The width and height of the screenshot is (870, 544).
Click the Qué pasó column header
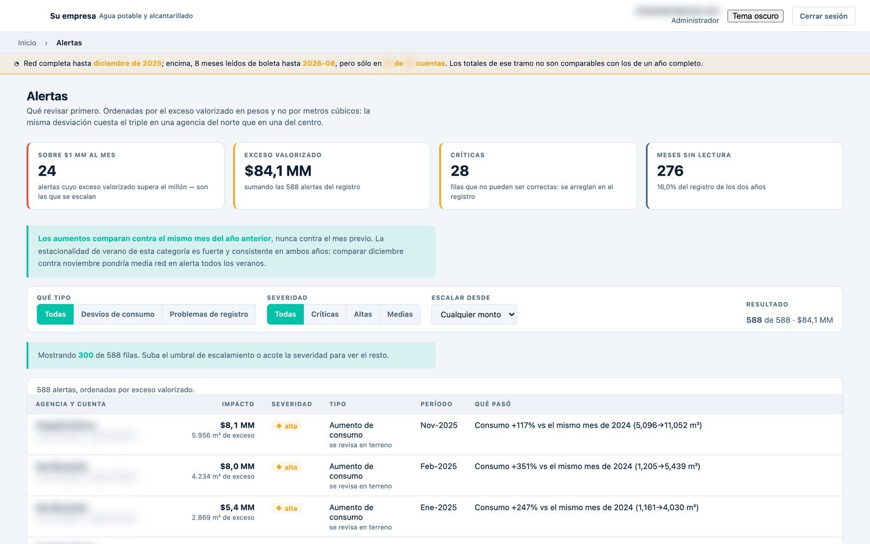(x=493, y=404)
